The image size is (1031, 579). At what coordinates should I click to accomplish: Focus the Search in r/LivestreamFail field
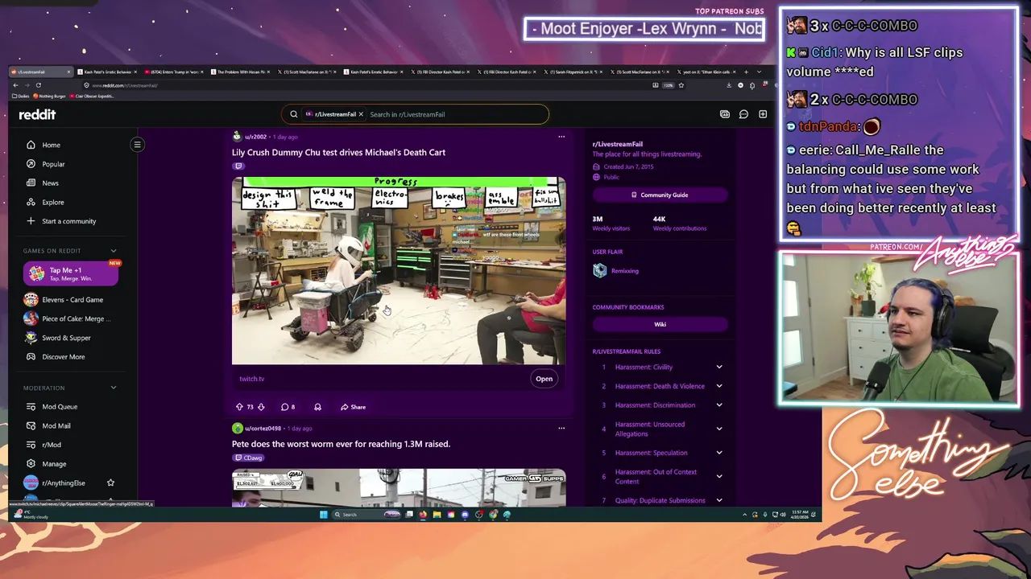[455, 114]
